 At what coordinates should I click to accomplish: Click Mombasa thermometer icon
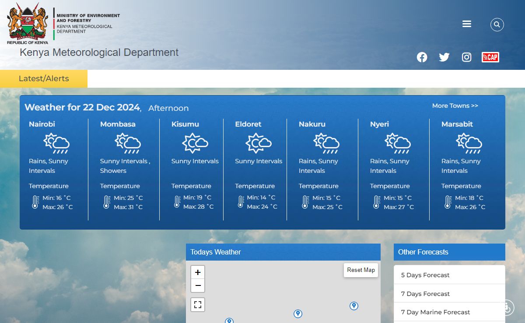click(107, 202)
